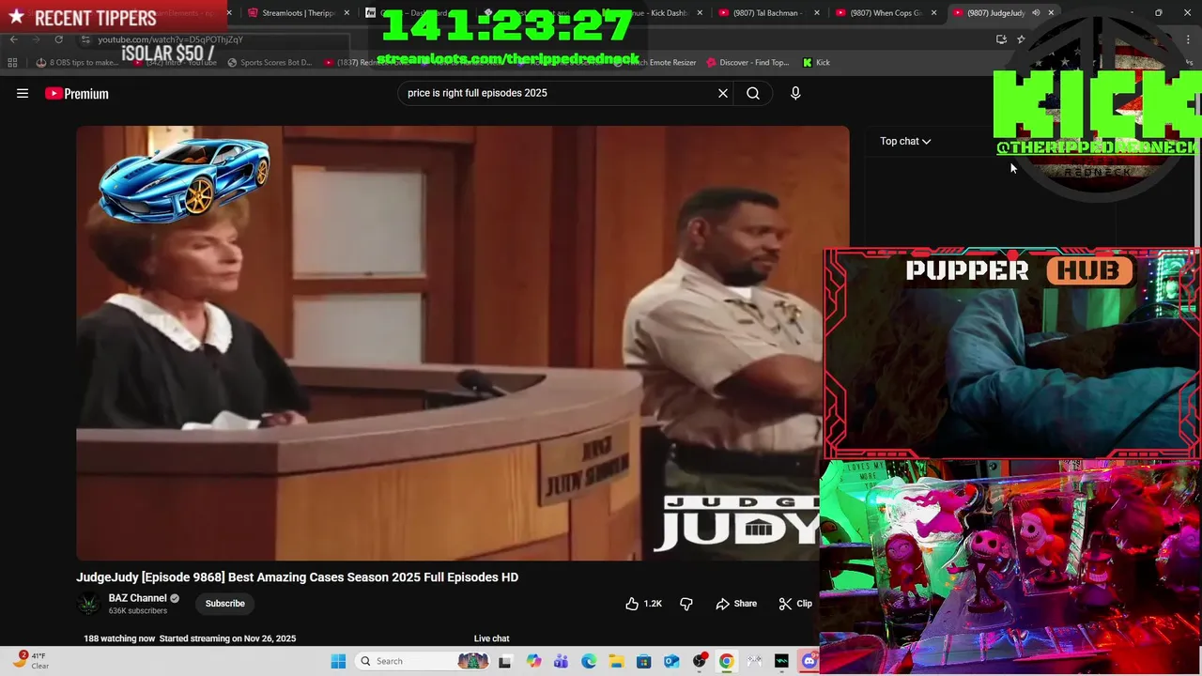Open the Windows Start menu
Screen dimensions: 1202x676
coord(338,661)
